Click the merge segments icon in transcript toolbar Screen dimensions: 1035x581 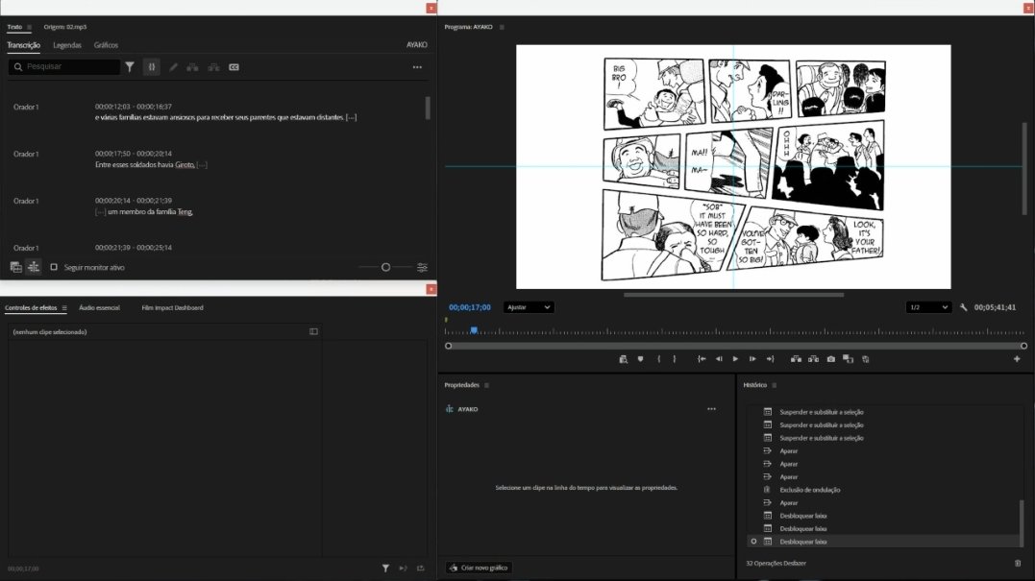(x=192, y=66)
